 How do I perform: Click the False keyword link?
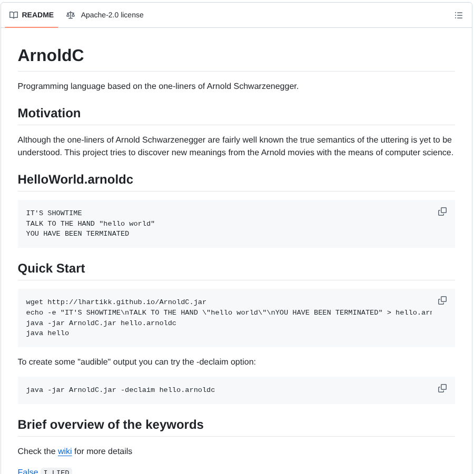coord(27,471)
